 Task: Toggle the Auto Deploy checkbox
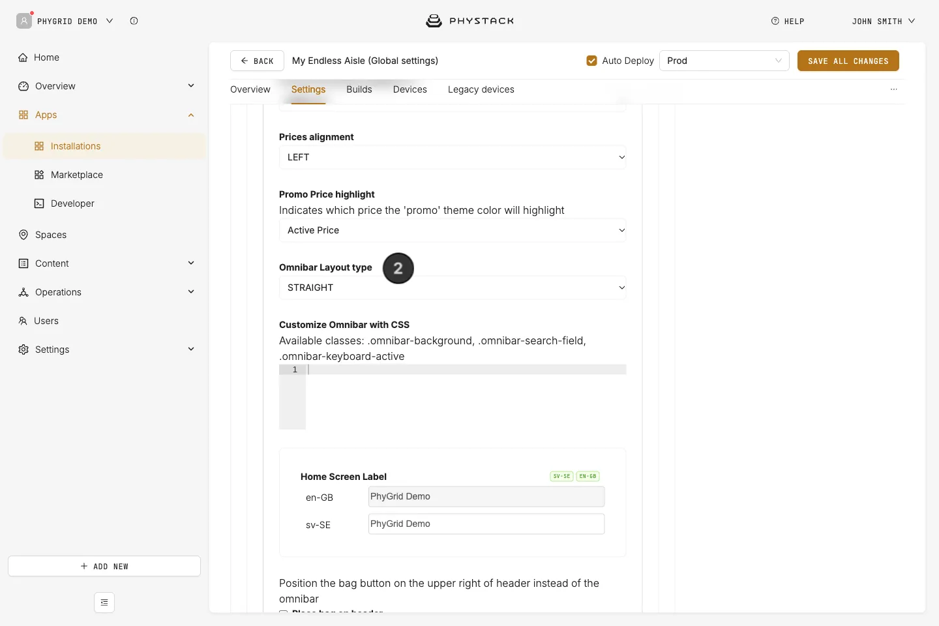click(592, 61)
